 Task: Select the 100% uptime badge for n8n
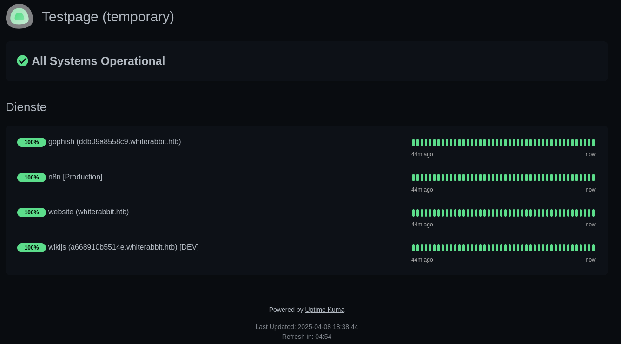(32, 178)
